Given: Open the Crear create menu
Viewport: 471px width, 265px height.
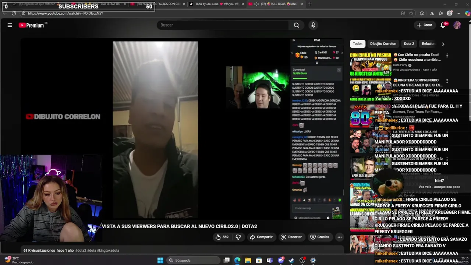Looking at the screenshot, I should tap(424, 25).
